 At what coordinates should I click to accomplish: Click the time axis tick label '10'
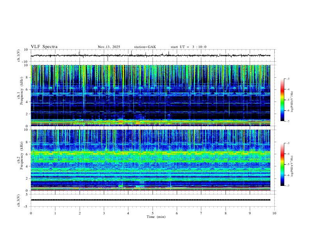tap(274, 213)
